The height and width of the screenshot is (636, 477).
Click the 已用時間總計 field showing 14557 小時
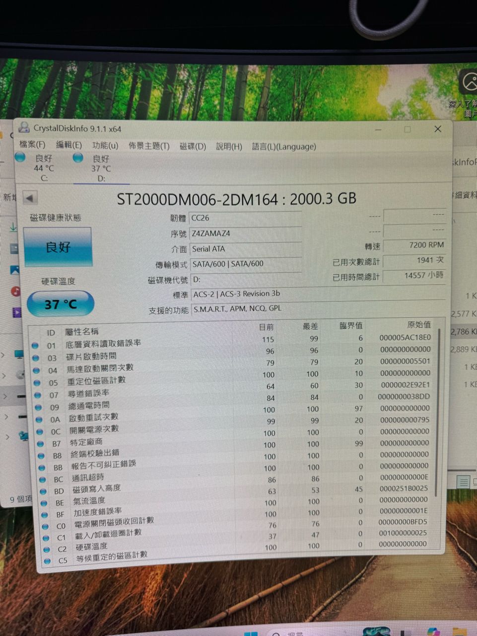(x=414, y=275)
